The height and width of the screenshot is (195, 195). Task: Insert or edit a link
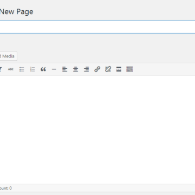(97, 69)
